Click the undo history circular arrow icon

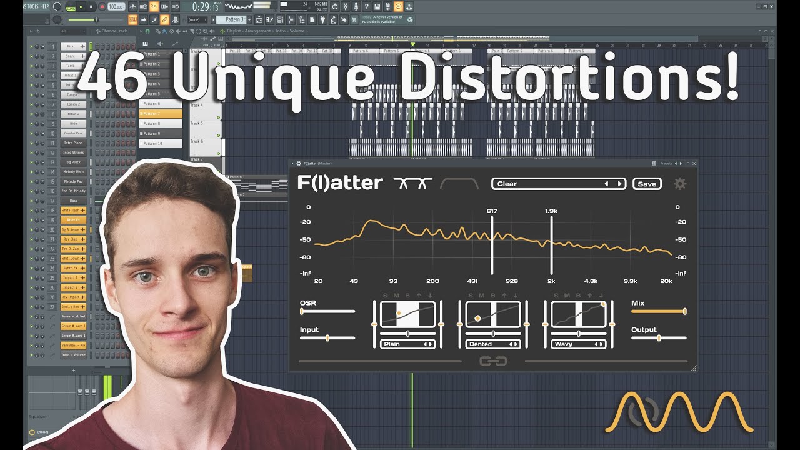click(334, 6)
